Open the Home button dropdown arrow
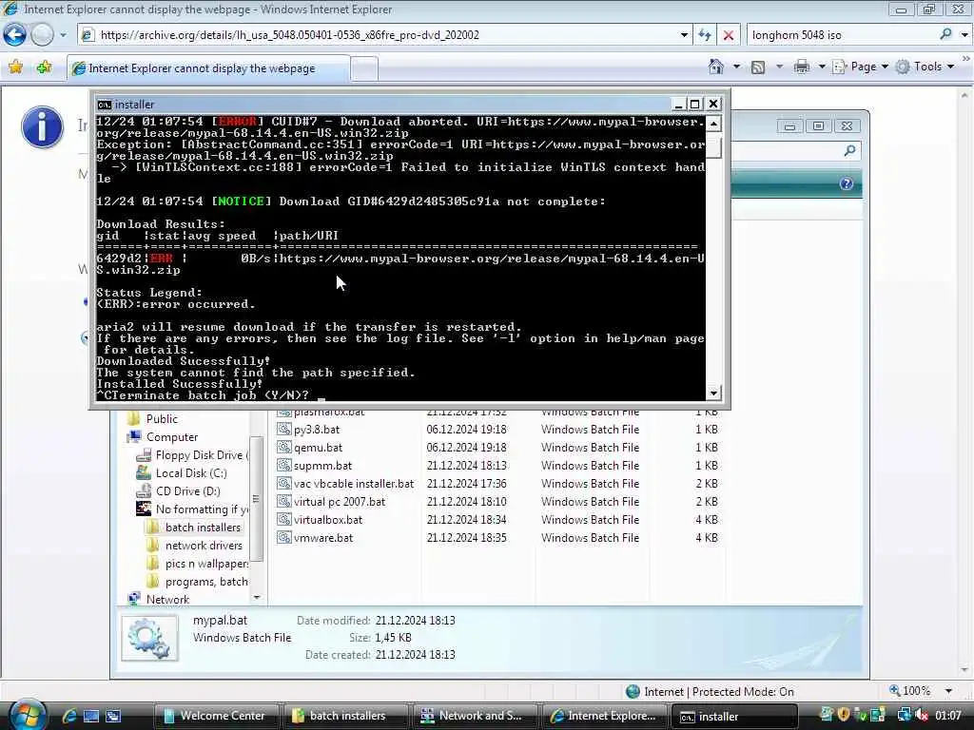Viewport: 974px width, 730px height. click(x=737, y=67)
